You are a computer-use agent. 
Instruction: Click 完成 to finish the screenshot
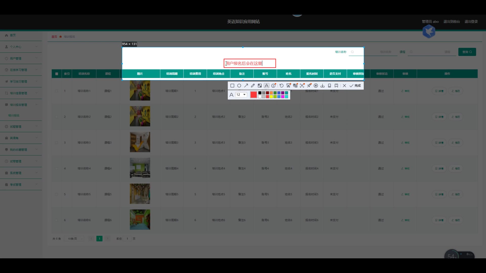[355, 86]
